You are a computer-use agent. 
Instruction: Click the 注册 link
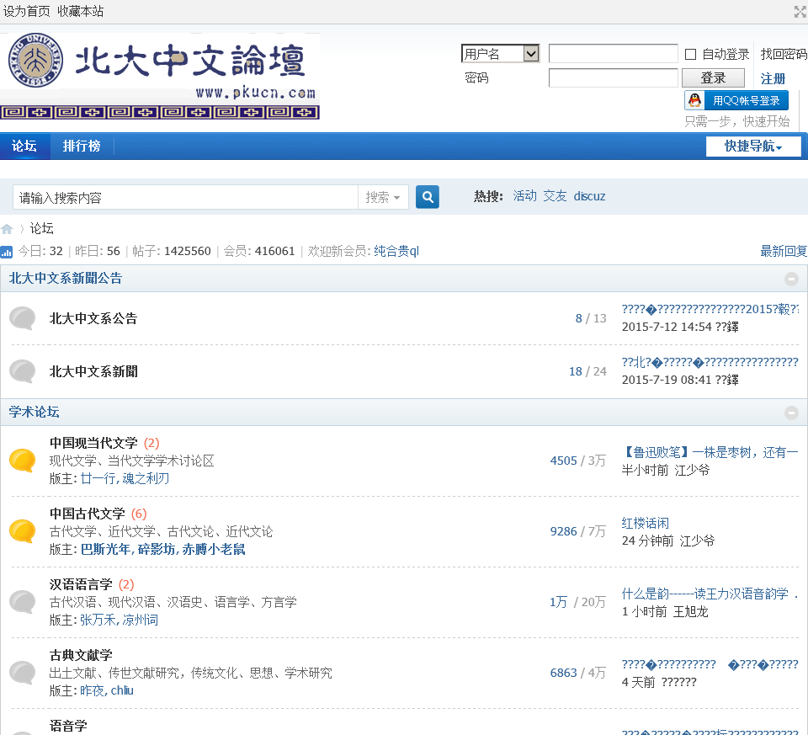click(x=773, y=79)
